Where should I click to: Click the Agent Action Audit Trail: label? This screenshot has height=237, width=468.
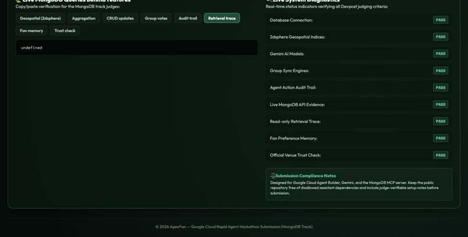coord(293,87)
